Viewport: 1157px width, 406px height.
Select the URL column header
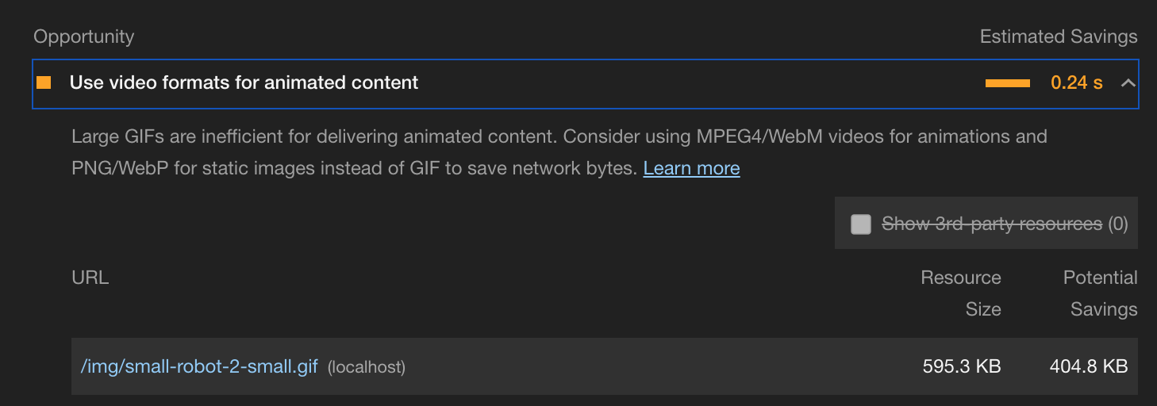pyautogui.click(x=90, y=278)
